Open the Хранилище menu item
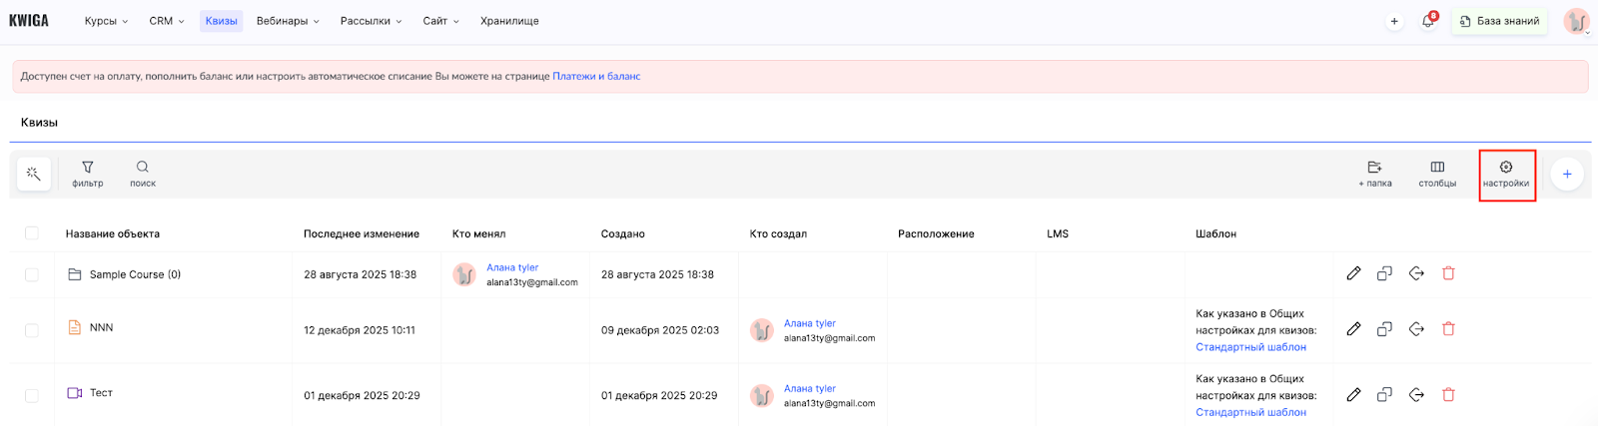 coord(509,21)
